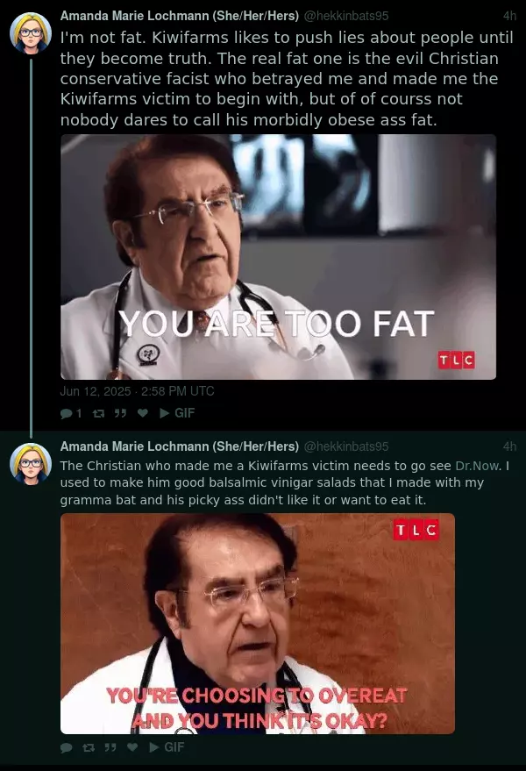Like the first post with the heart icon

pyautogui.click(x=143, y=413)
